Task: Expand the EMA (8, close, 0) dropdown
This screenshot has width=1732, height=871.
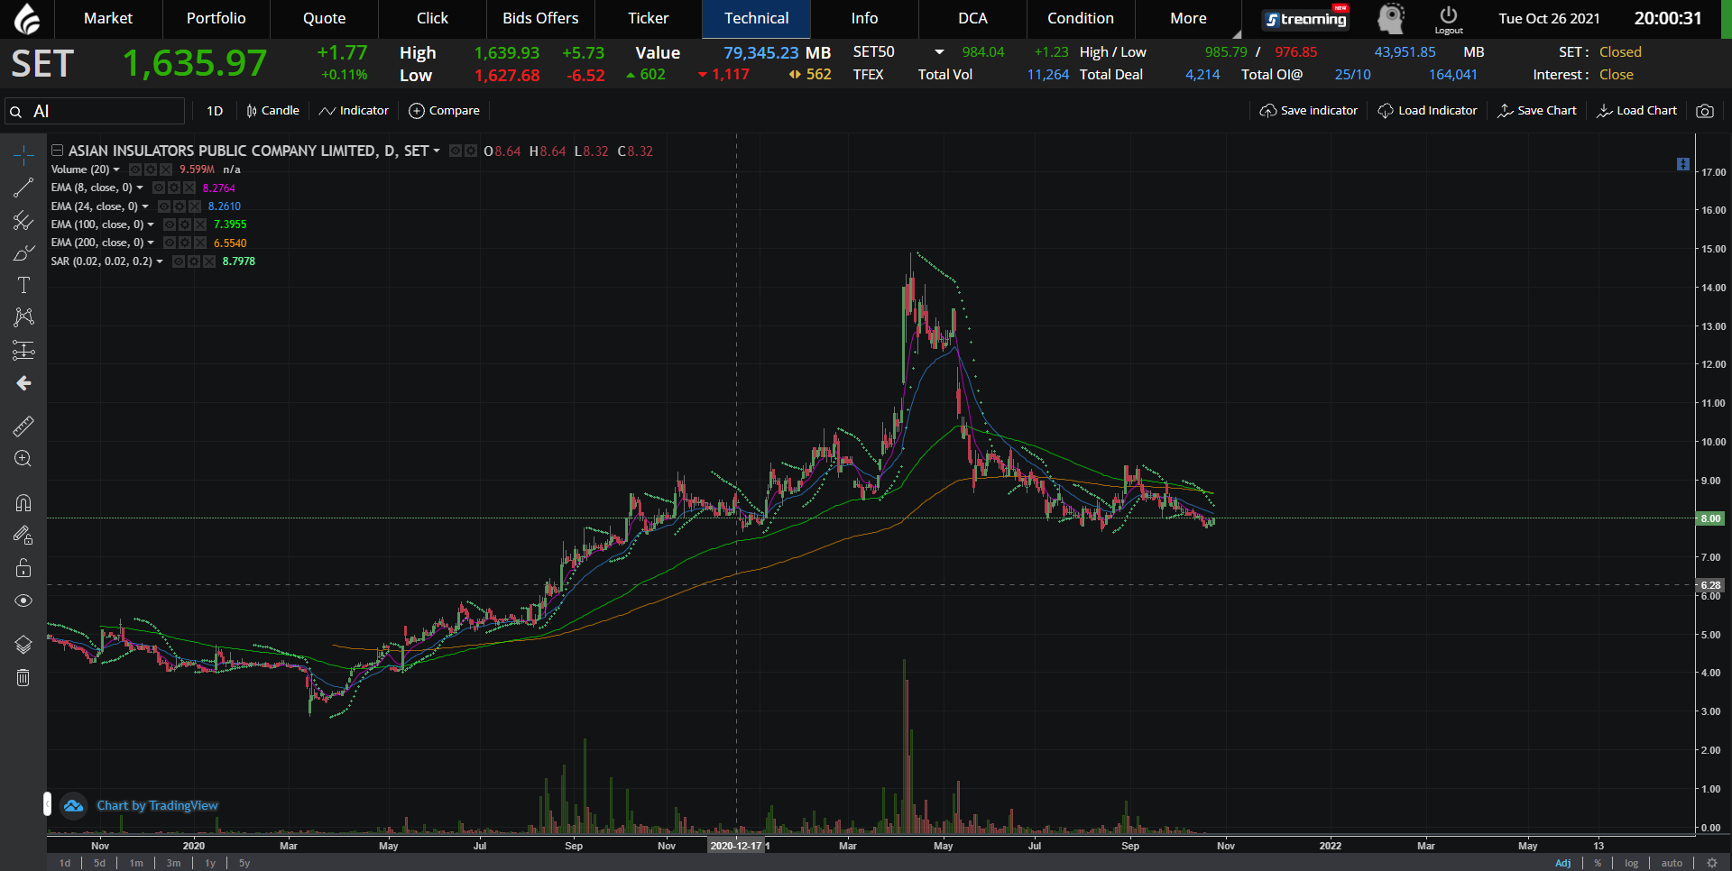Action: tap(140, 188)
